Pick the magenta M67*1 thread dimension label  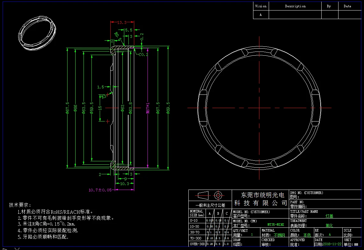(x=148, y=108)
